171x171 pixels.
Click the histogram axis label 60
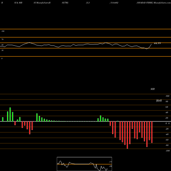click(167, 107)
